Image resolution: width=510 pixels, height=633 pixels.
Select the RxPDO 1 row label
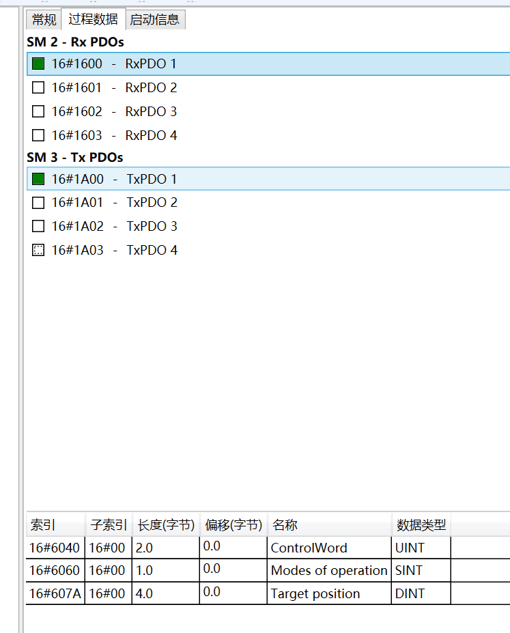pos(150,64)
